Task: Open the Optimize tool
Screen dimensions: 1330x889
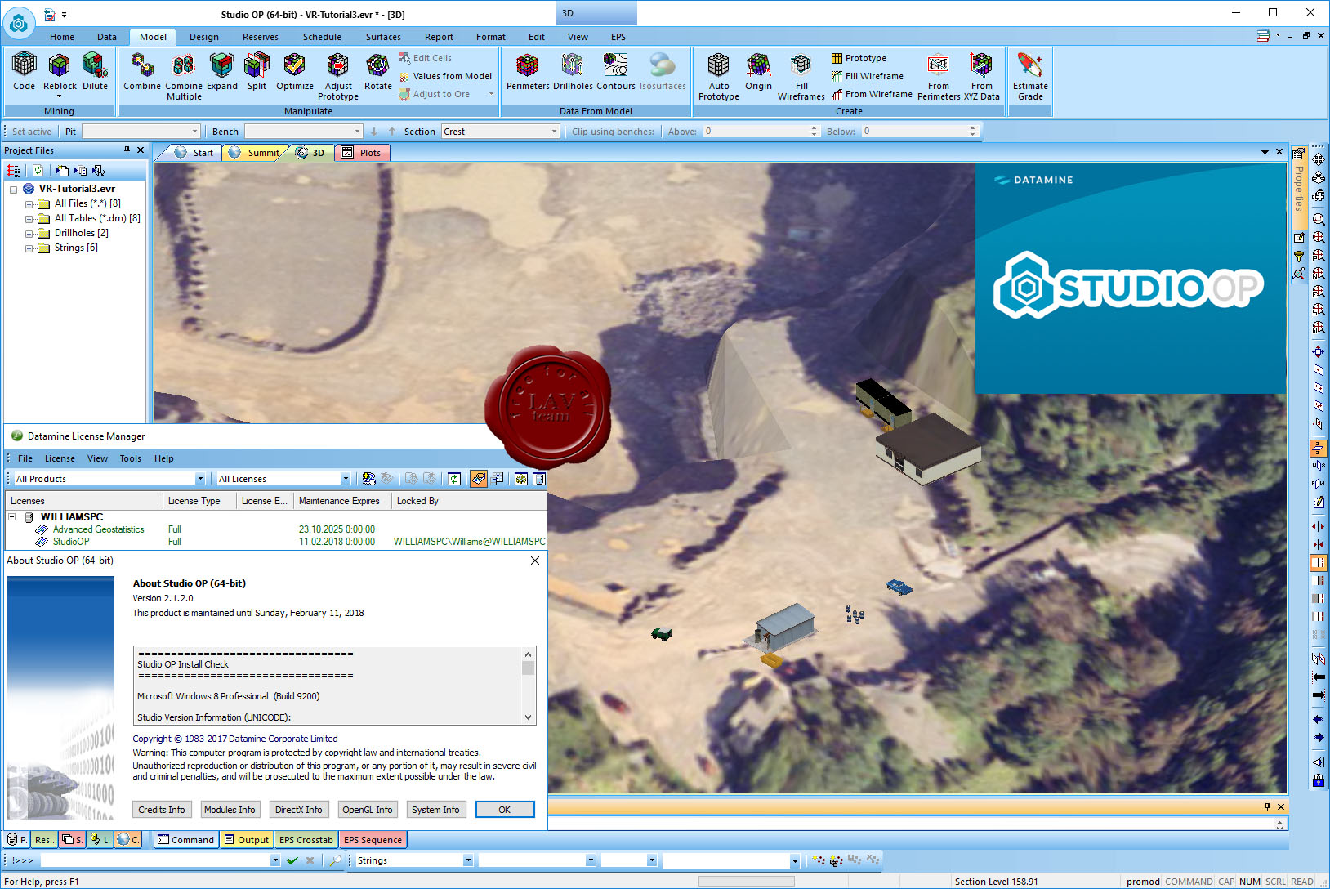Action: [x=294, y=71]
